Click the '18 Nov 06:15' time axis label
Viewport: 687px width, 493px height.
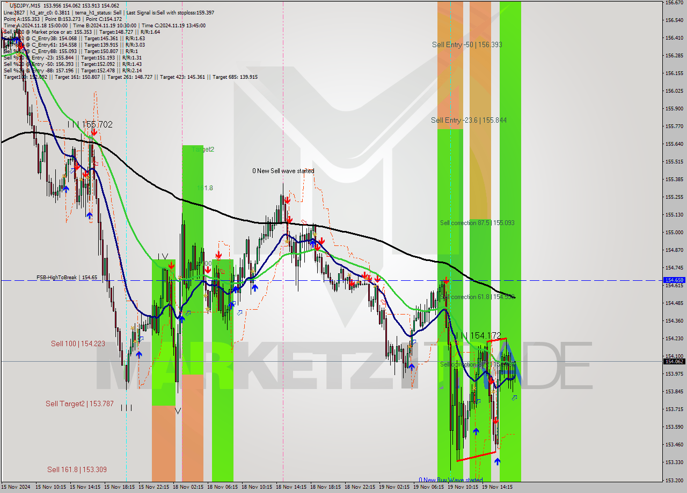click(223, 487)
